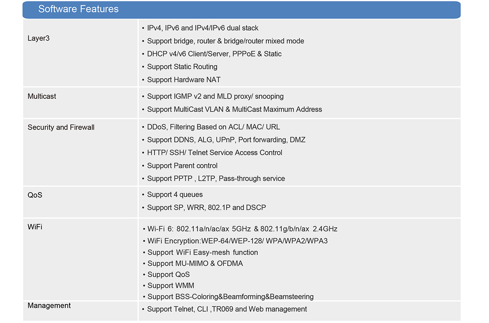This screenshot has height=323, width=489.
Task: Select the Support Hardware NAT line
Action: click(181, 80)
